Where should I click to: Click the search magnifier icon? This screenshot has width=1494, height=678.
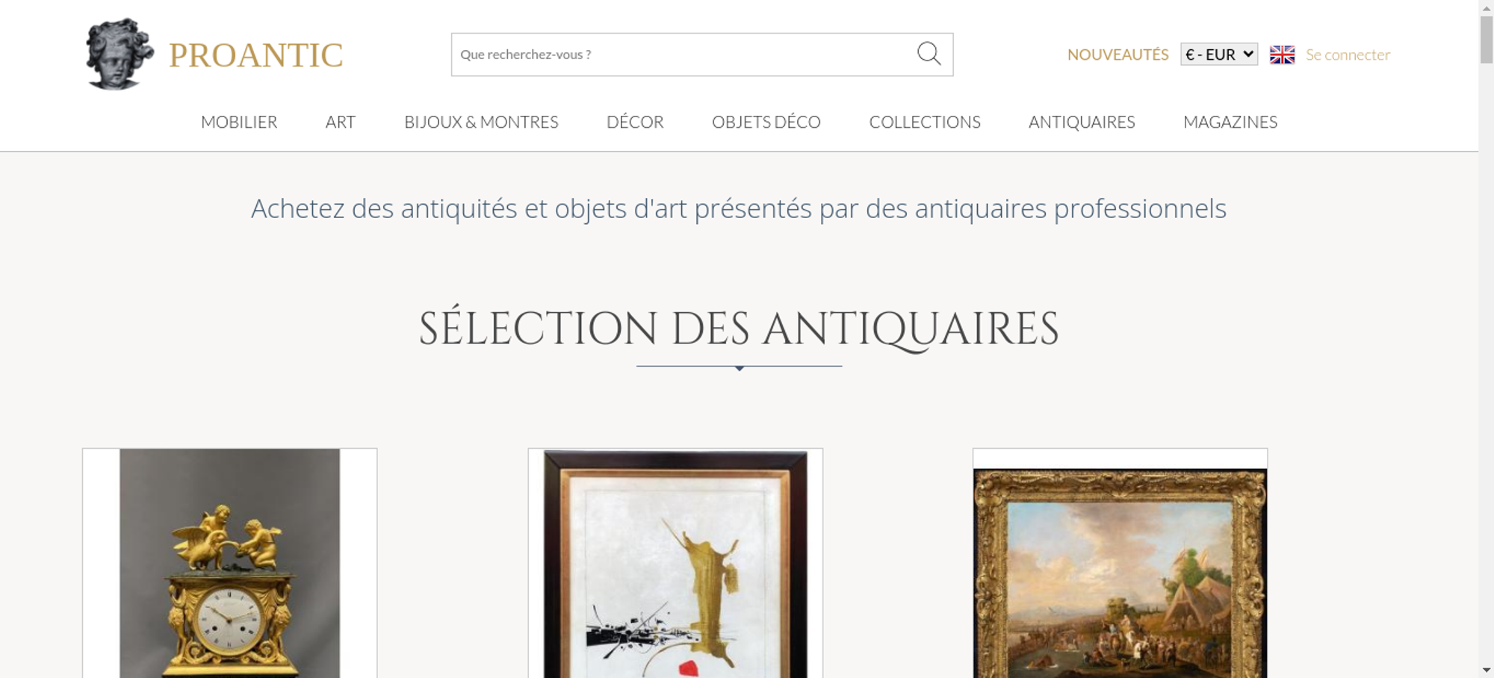[x=929, y=54]
